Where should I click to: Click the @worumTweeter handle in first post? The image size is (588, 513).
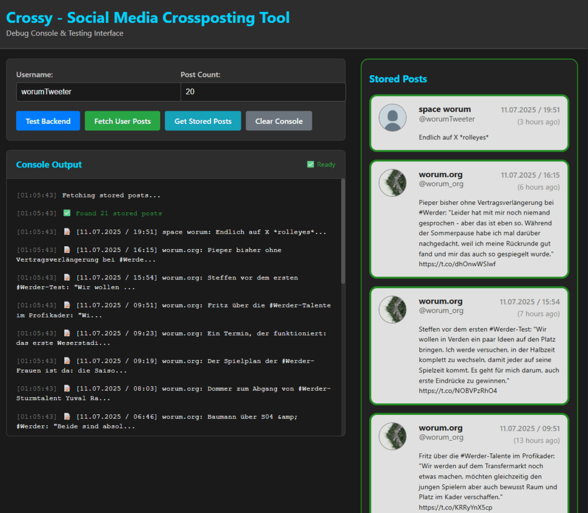pos(447,119)
